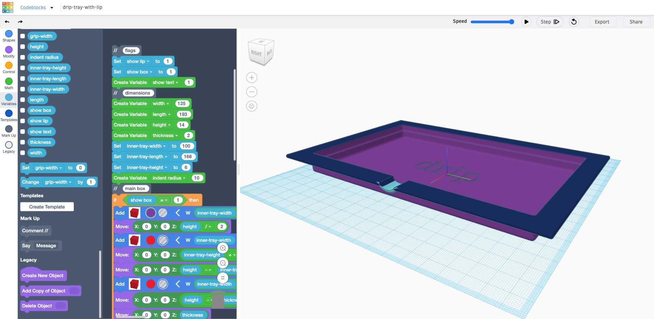
Task: Open the Codeblocks dropdown menu
Action: click(x=37, y=7)
